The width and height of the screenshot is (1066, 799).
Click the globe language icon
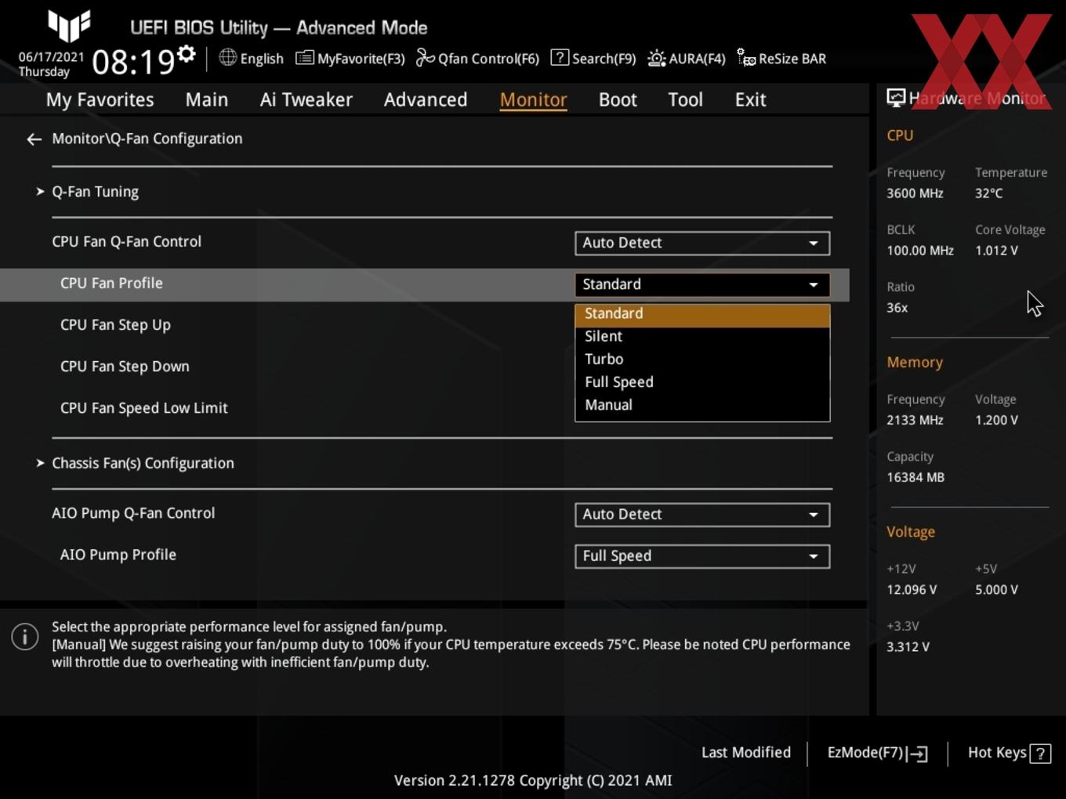point(227,57)
